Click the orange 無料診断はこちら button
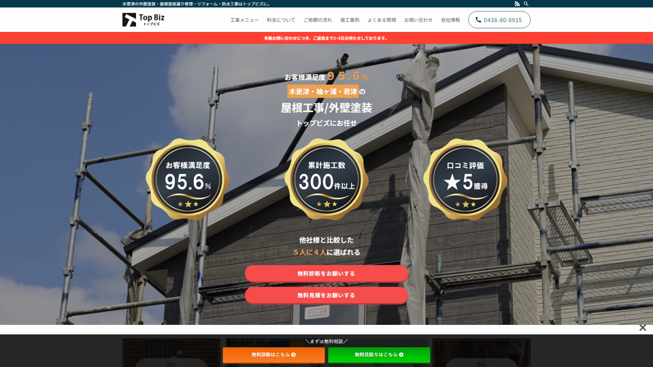The image size is (653, 367). click(273, 355)
